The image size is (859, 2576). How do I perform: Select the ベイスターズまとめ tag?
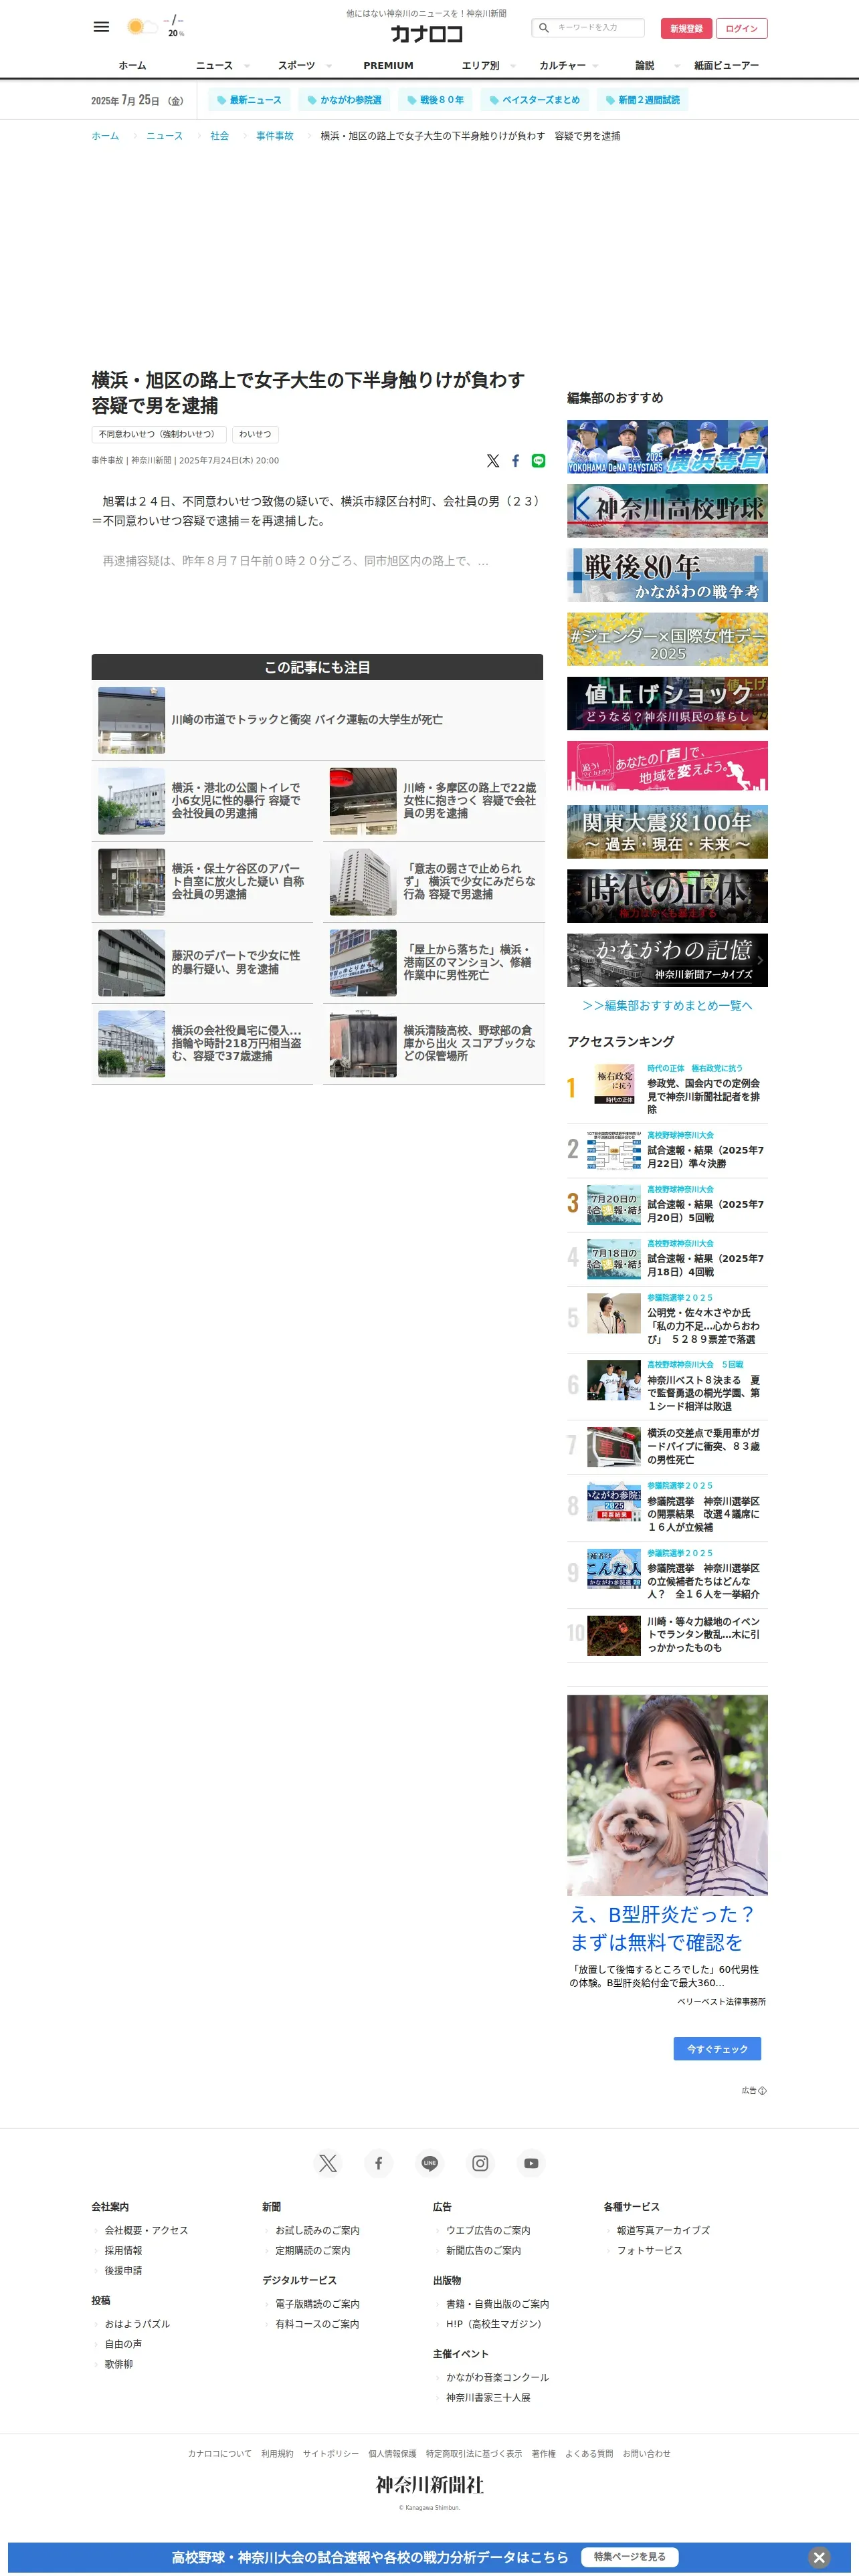click(534, 100)
